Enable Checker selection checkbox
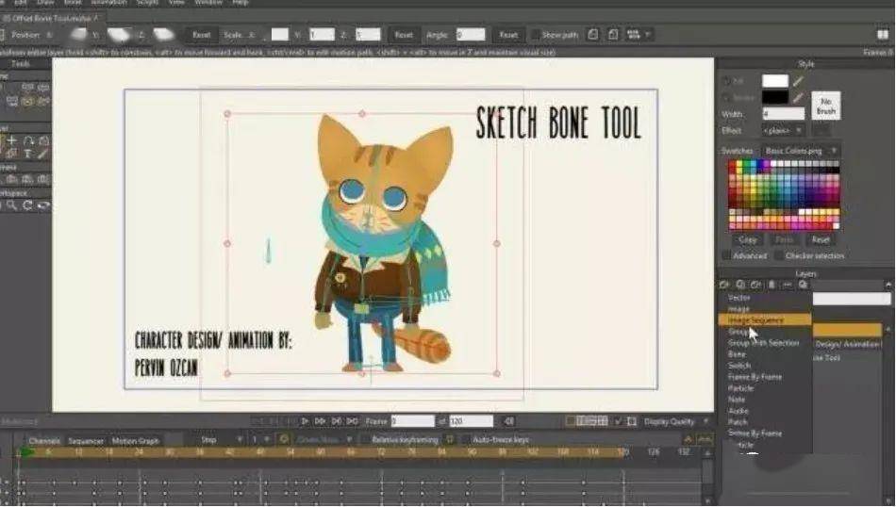 click(x=779, y=255)
